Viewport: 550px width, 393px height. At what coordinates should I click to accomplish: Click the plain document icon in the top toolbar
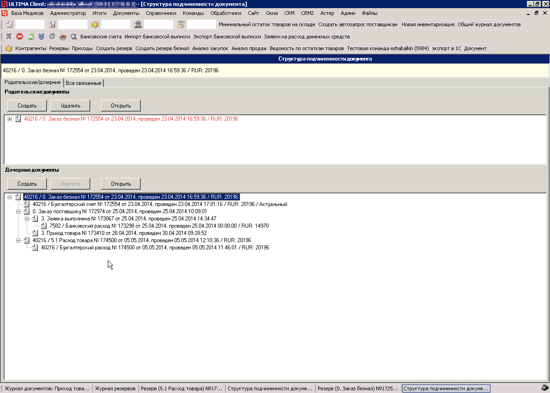[9, 24]
